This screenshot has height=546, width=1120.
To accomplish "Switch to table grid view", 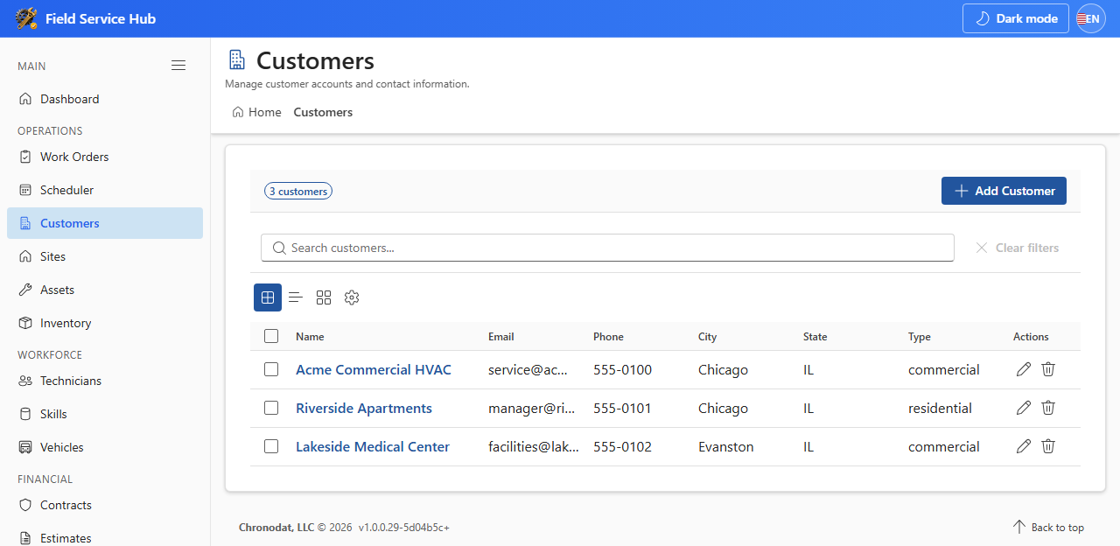I will 268,297.
